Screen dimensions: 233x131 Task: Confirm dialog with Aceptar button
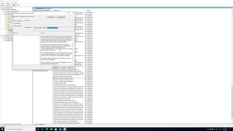(56, 68)
